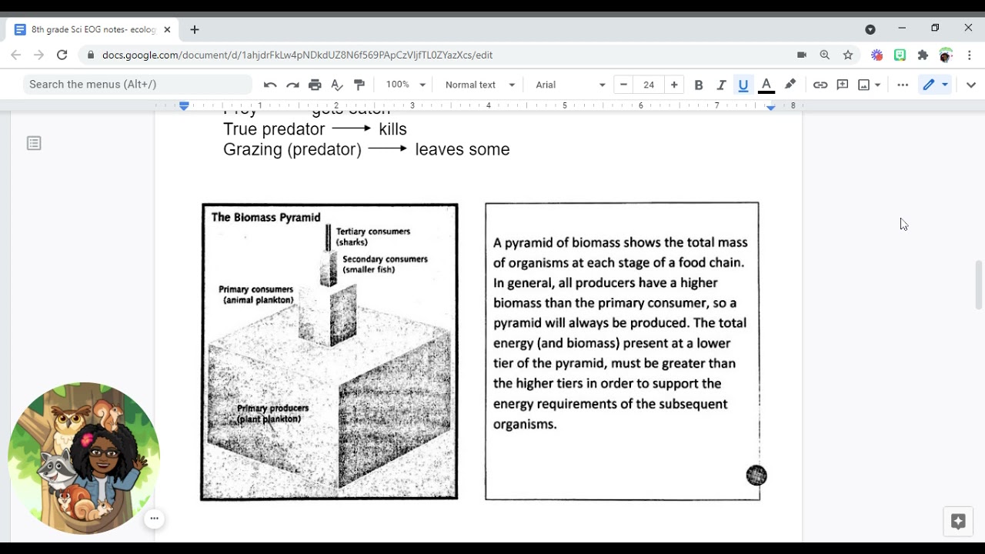Image resolution: width=985 pixels, height=554 pixels.
Task: Switch to 8th grade Sci EOG notes tab
Action: tap(92, 29)
